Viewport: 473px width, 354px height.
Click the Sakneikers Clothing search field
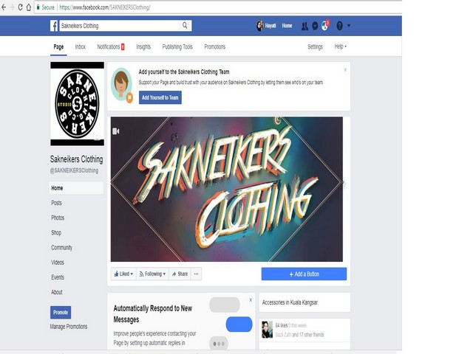click(120, 26)
